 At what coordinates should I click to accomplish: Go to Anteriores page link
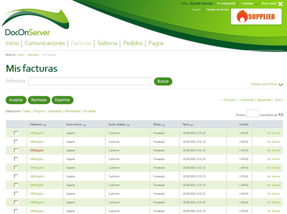click(246, 100)
